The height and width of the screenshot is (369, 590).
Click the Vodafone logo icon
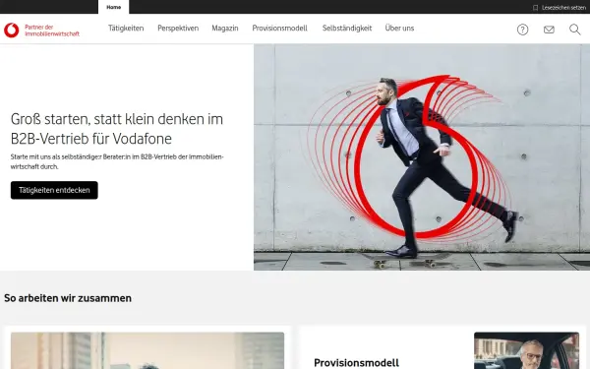11,31
